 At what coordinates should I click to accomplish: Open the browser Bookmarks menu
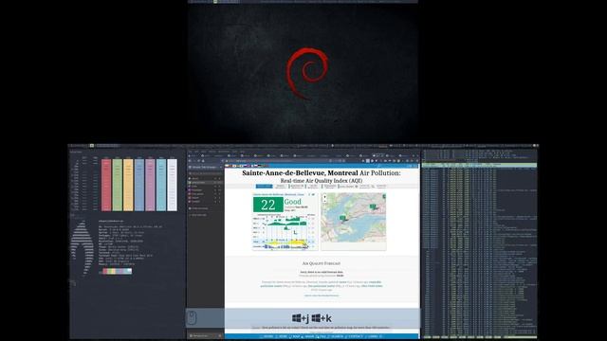224,152
